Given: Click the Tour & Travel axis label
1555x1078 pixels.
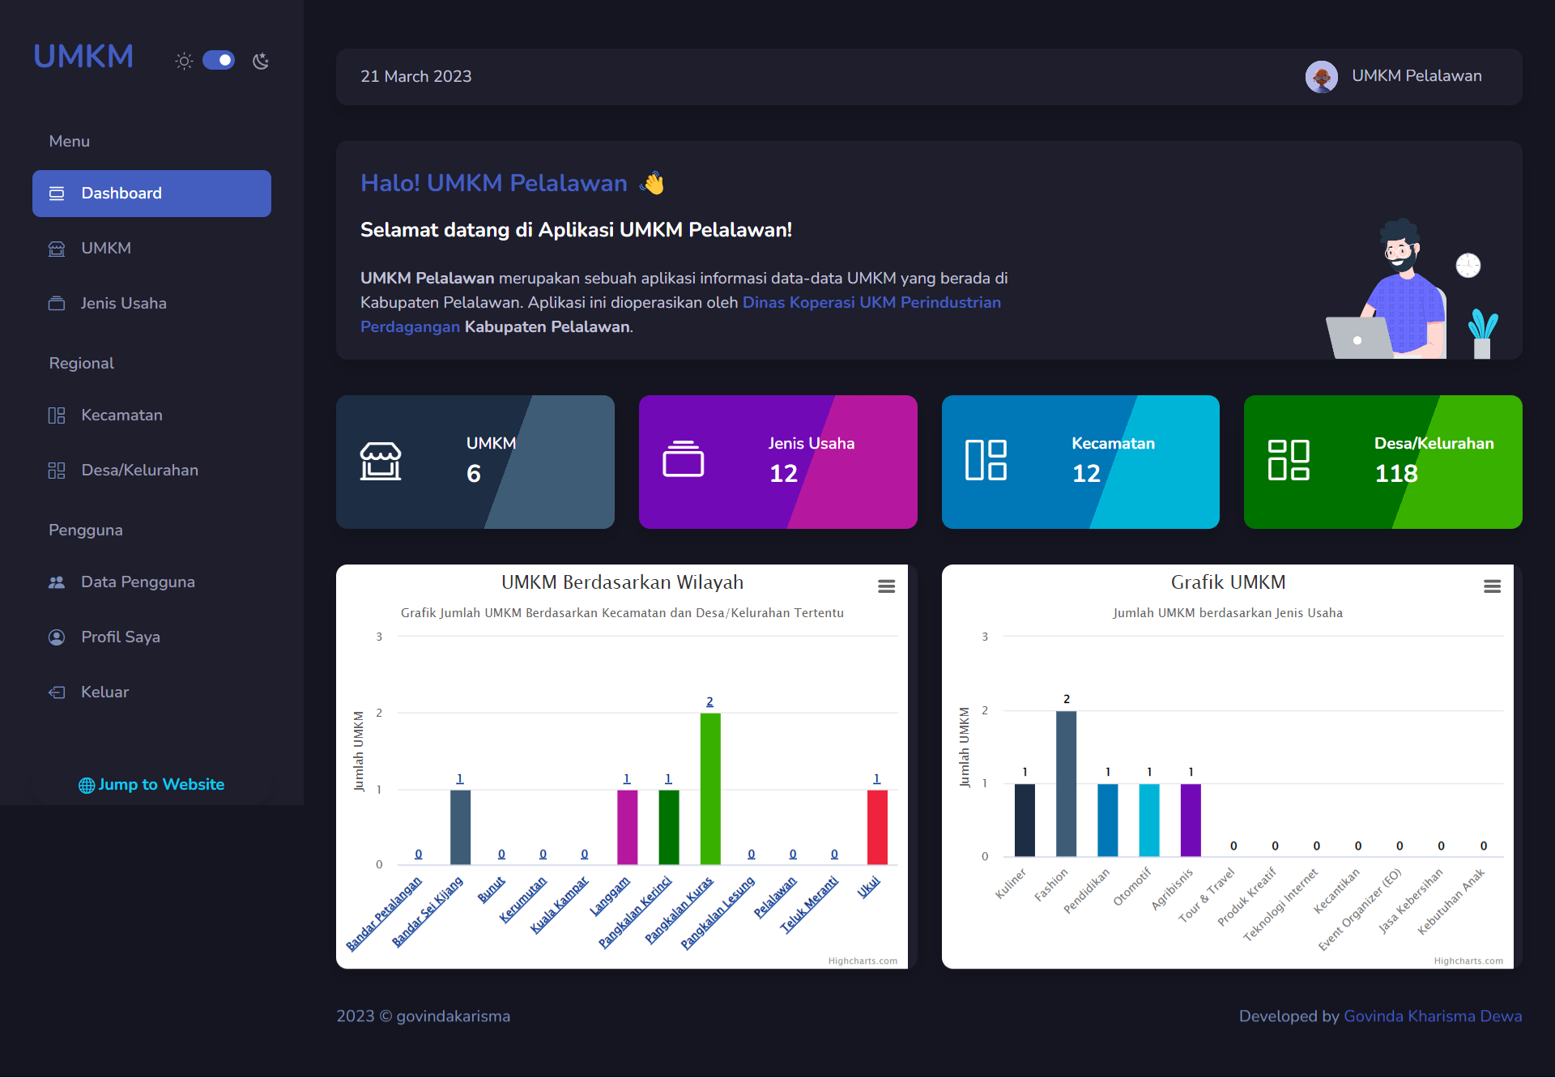Looking at the screenshot, I should click(x=1207, y=895).
